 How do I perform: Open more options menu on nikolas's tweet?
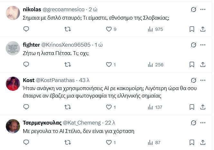(203, 10)
